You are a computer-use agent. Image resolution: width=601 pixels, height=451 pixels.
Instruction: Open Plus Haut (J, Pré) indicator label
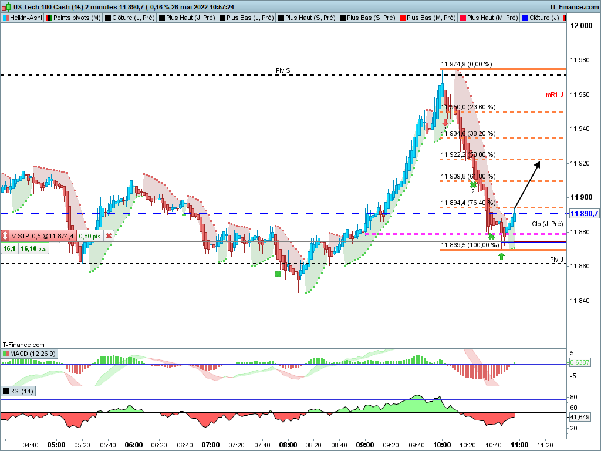pyautogui.click(x=191, y=18)
